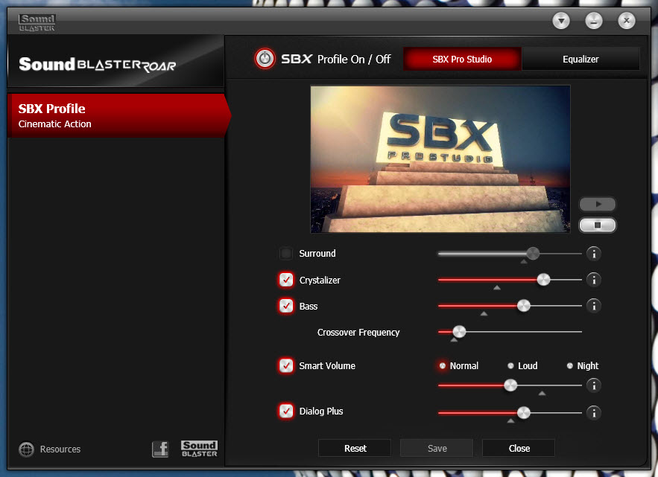Stop the SBX demo video
The width and height of the screenshot is (658, 477).
[x=598, y=225]
